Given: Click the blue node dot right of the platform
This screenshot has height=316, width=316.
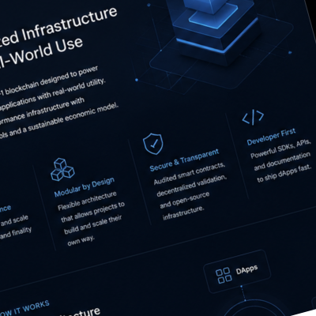Looking at the screenshot, I should pyautogui.click(x=290, y=52).
